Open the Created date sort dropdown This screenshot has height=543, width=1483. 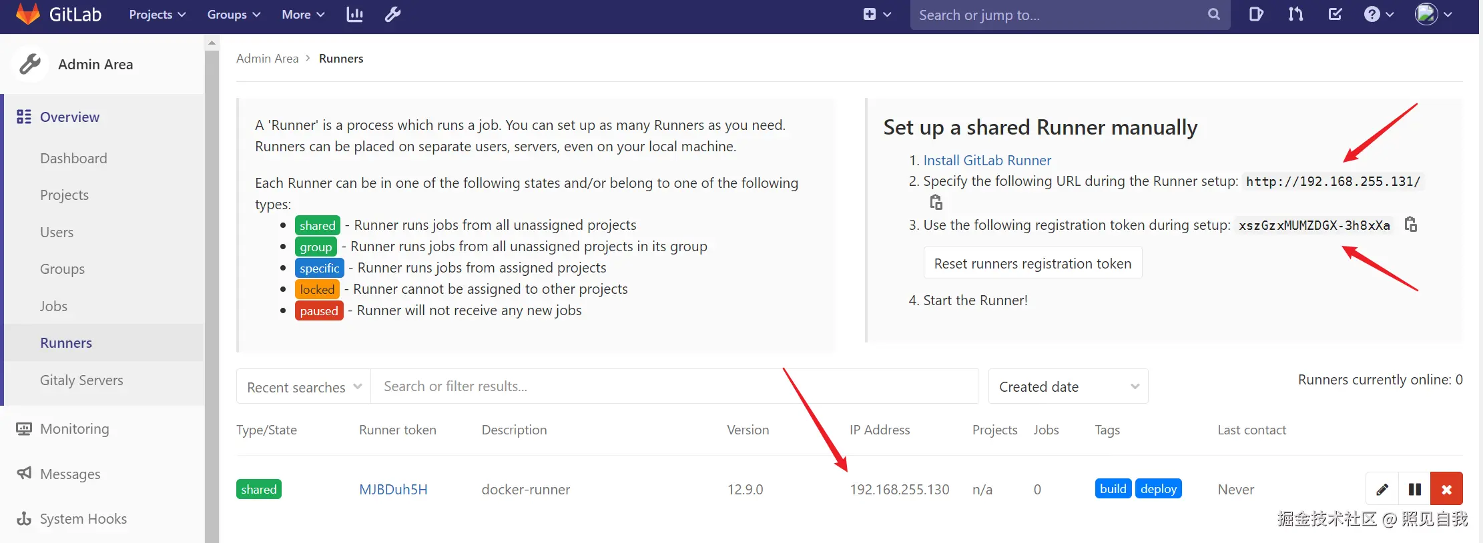[1068, 387]
